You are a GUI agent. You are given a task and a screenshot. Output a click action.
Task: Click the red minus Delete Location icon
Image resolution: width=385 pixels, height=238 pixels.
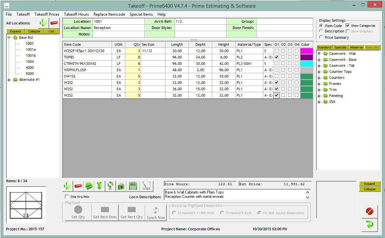point(54,23)
